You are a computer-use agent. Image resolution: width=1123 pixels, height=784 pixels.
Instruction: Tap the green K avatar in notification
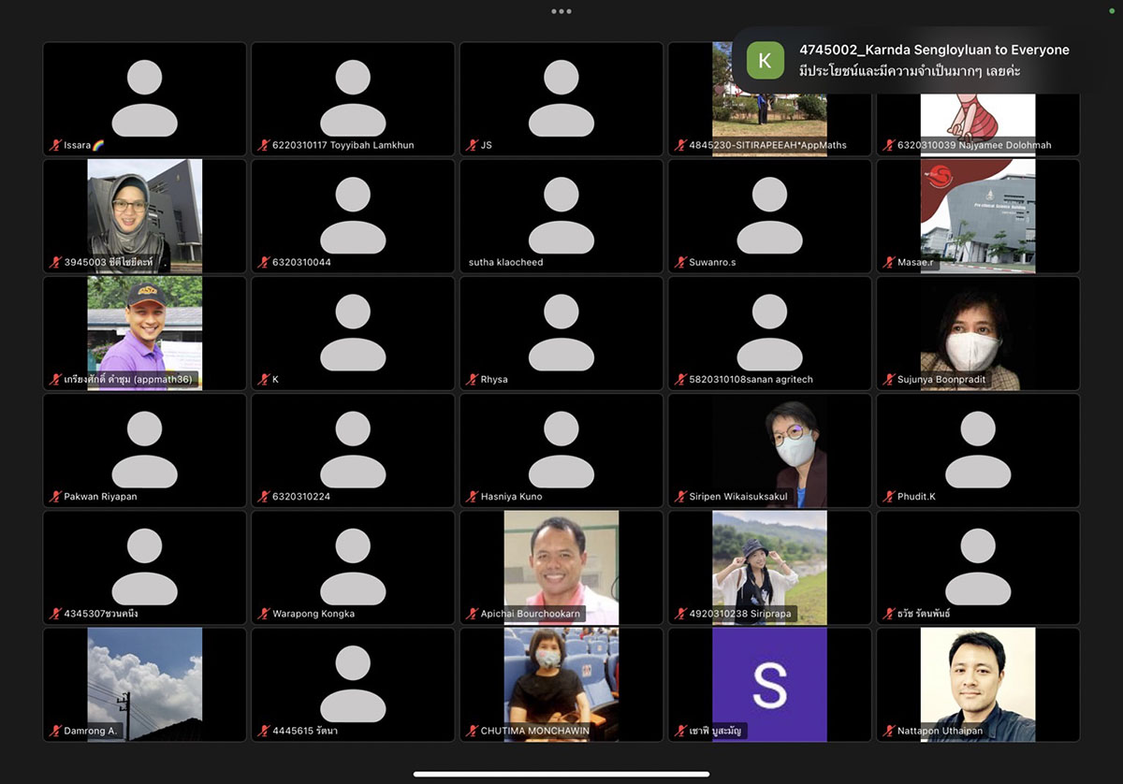click(x=765, y=61)
